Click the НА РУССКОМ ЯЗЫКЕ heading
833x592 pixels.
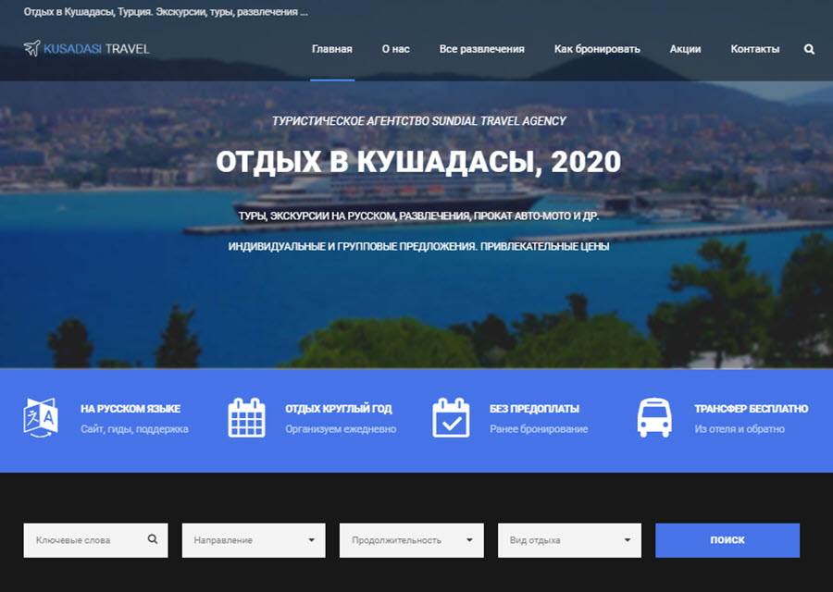pyautogui.click(x=131, y=409)
